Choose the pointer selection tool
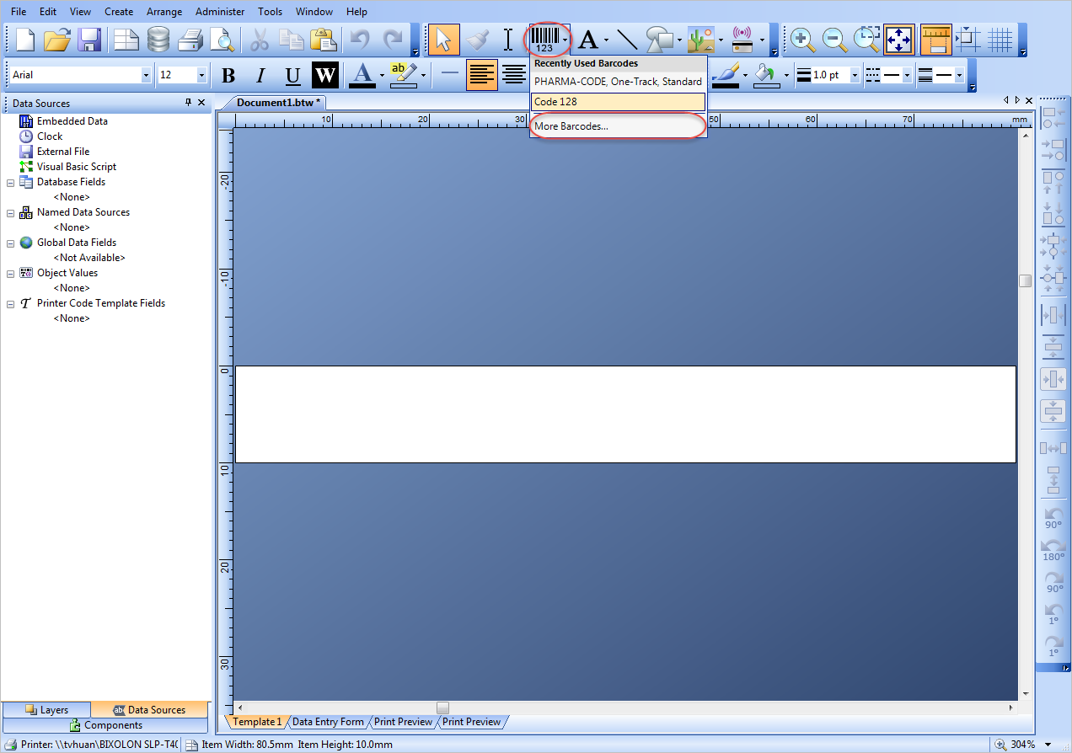This screenshot has height=753, width=1072. tap(444, 40)
